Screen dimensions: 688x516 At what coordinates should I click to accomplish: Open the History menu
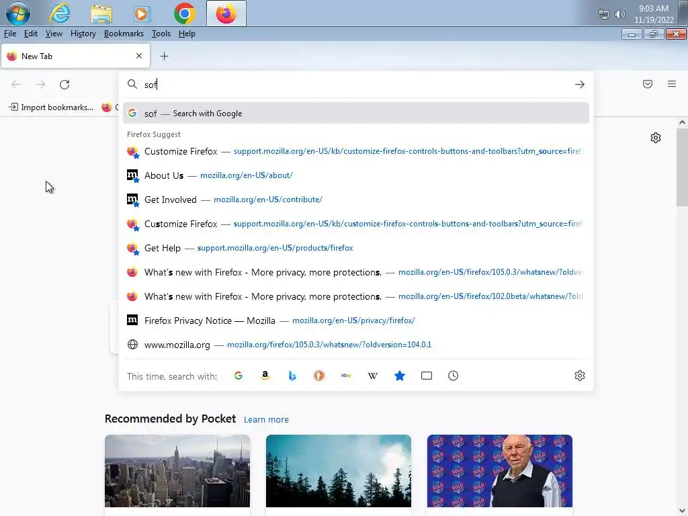[x=83, y=34]
